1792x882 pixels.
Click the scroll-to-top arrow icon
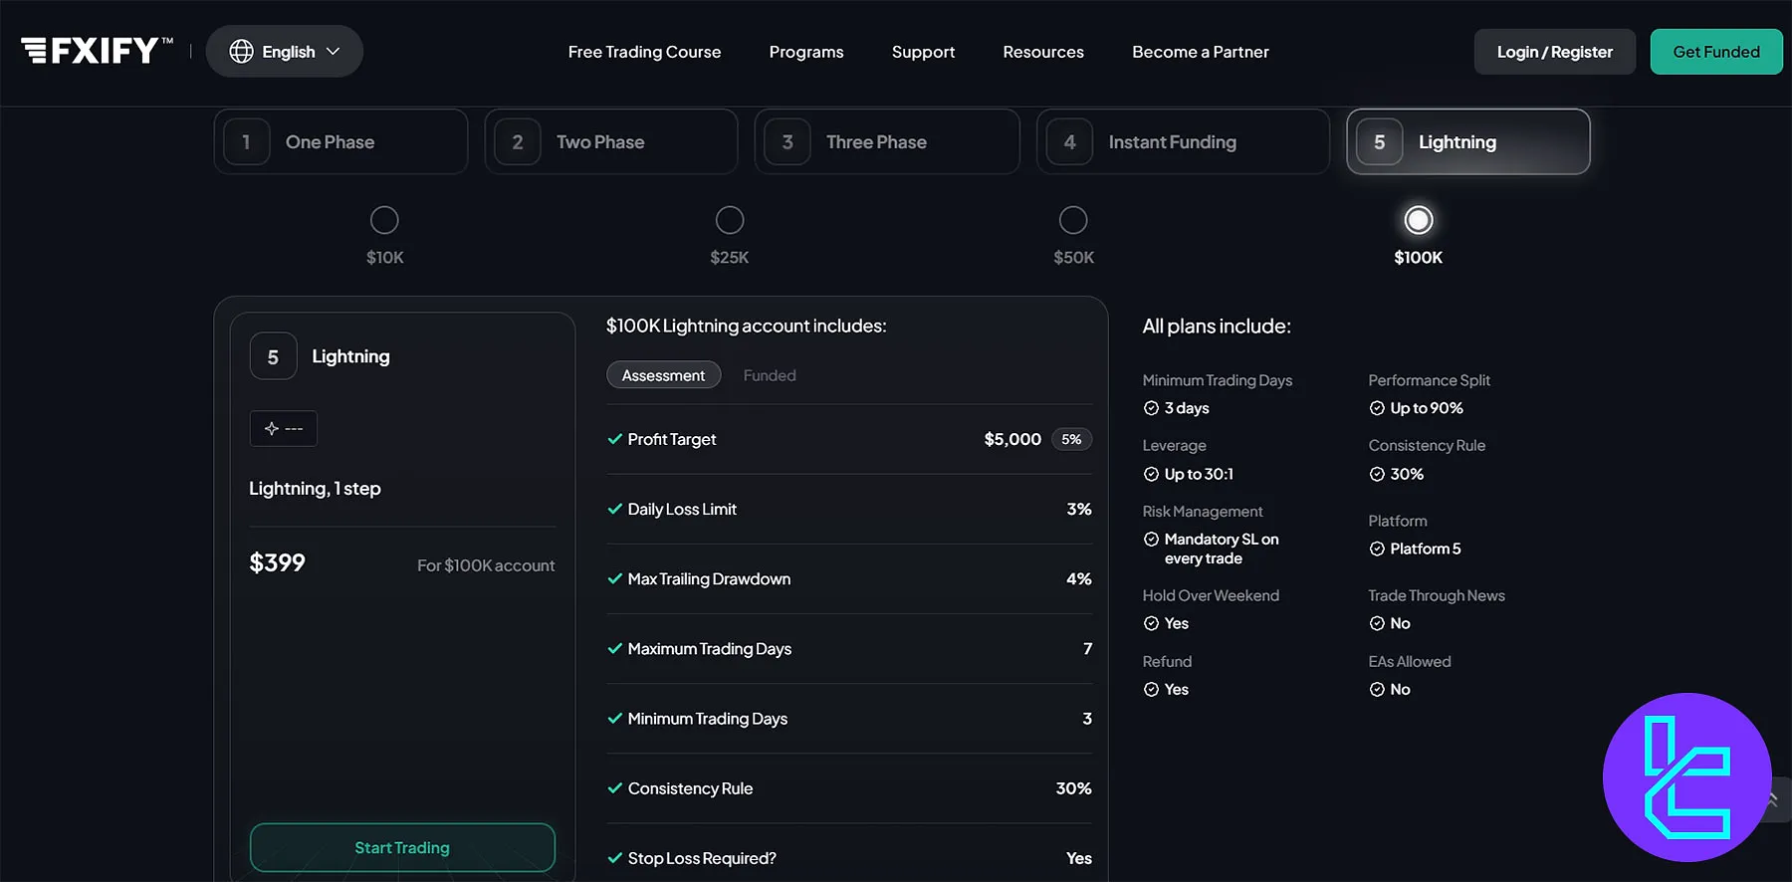(1774, 798)
